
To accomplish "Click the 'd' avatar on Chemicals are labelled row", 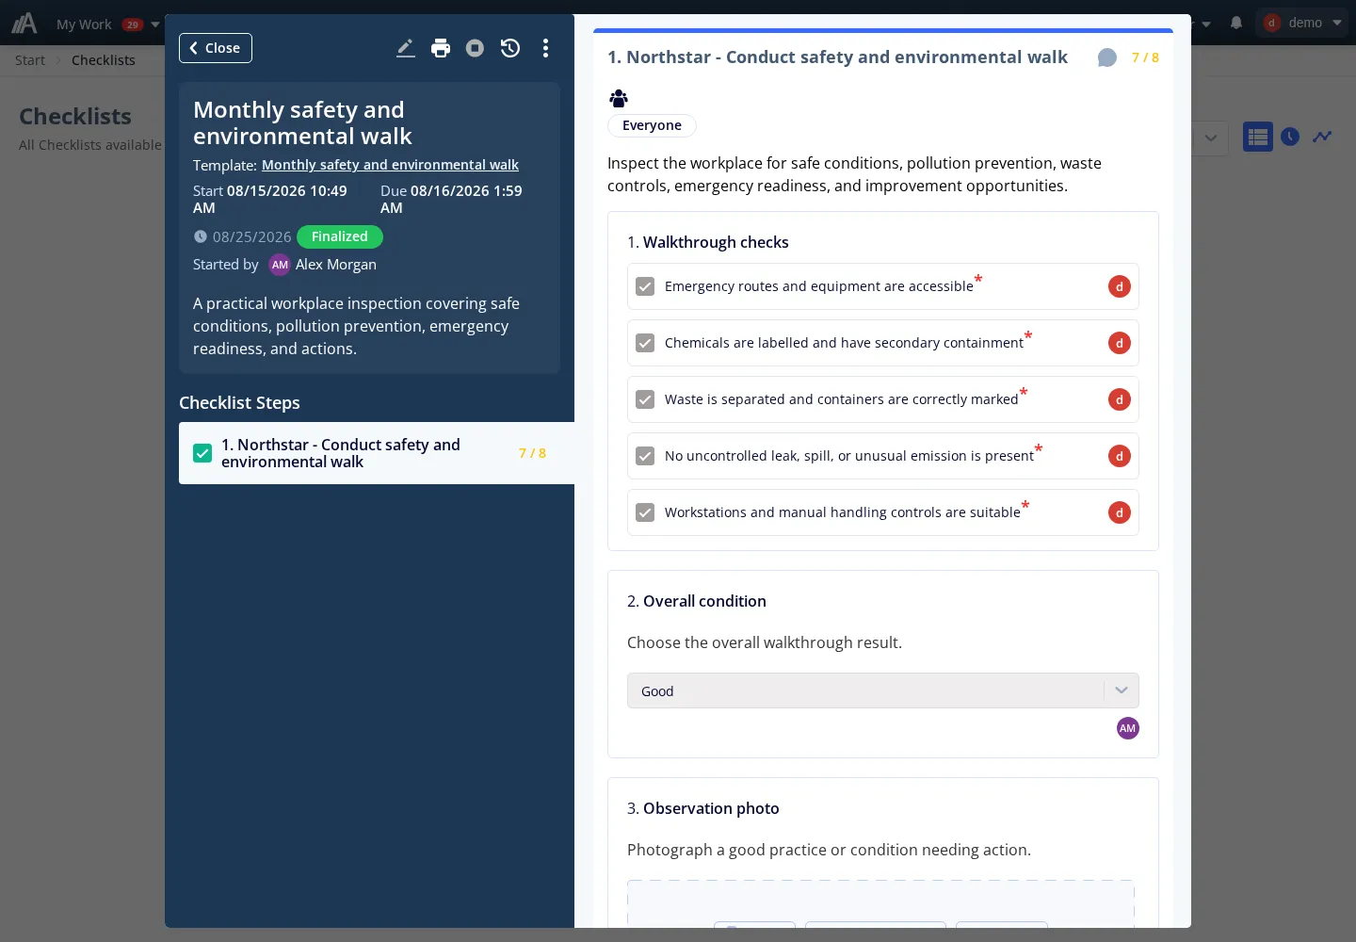I will pyautogui.click(x=1120, y=343).
